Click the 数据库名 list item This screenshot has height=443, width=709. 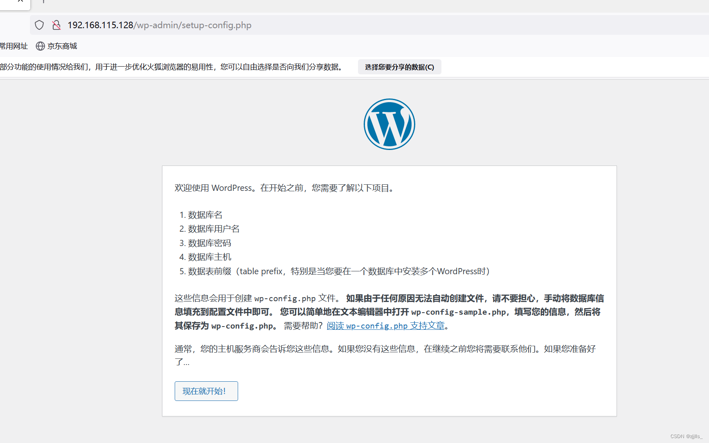(x=205, y=215)
